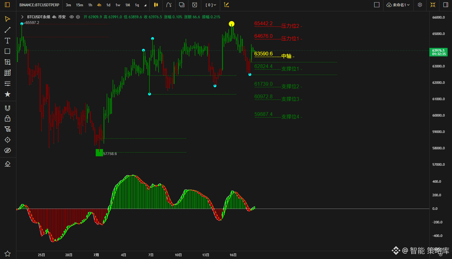Viewport: 452px width, 259px height.
Task: Open the drawing filter list tool
Action: click(8, 129)
